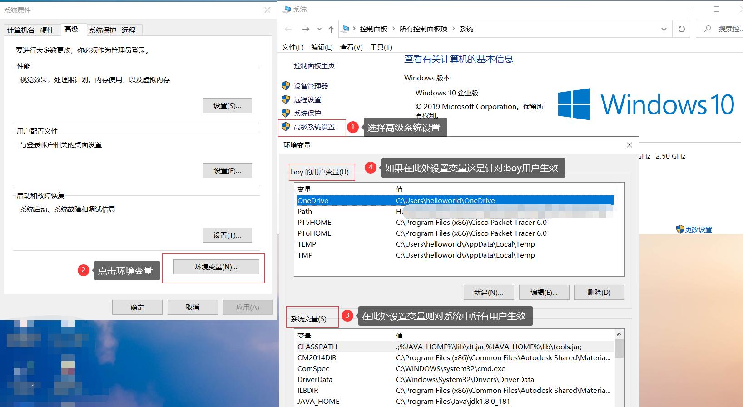
Task: Open 环境变量(N)... button
Action: pyautogui.click(x=216, y=267)
